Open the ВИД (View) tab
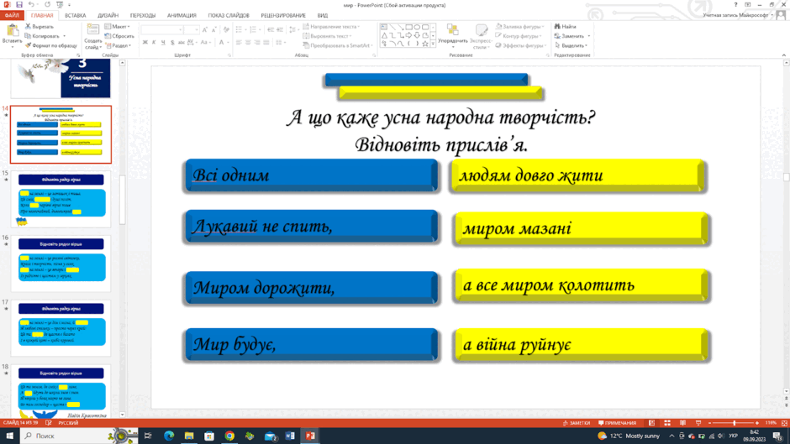Viewport: 790px width, 444px height. click(323, 16)
